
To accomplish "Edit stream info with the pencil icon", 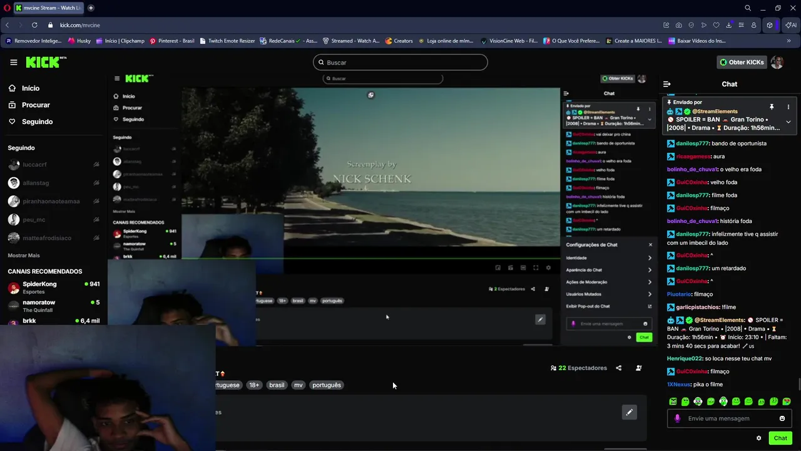I will (630, 412).
